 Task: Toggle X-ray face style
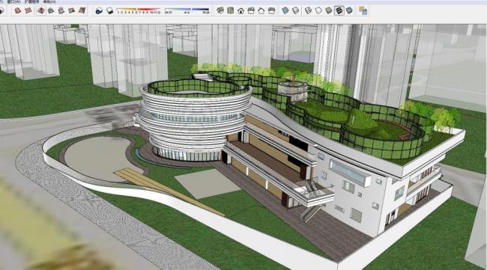coord(285,11)
